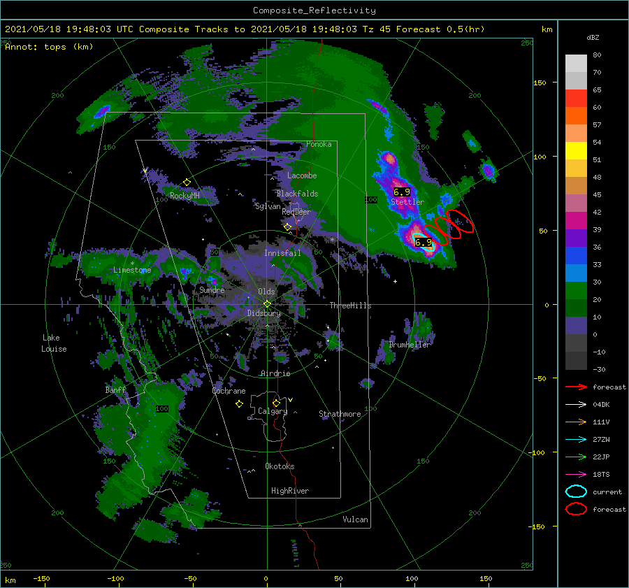
Task: Click the red 60-65 dBZ color band
Action: 576,99
